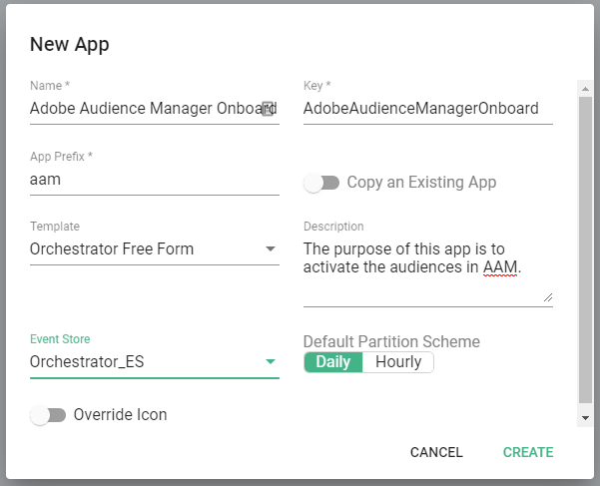Click the autofill icon in the Name field
Viewport: 600px width, 486px height.
click(x=268, y=109)
